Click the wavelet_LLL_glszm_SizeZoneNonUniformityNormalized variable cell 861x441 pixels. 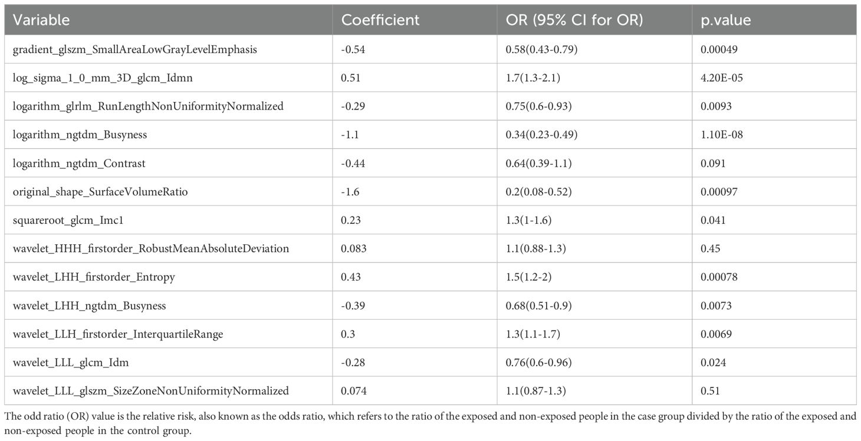pyautogui.click(x=151, y=390)
